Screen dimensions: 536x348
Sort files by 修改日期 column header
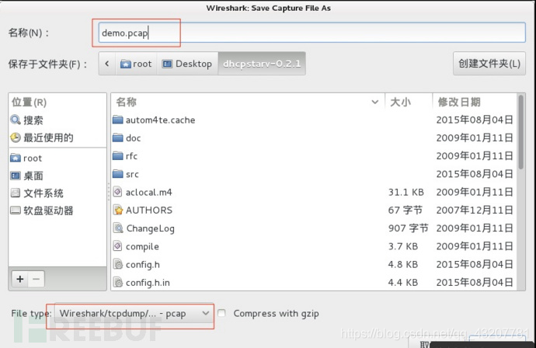coord(475,102)
